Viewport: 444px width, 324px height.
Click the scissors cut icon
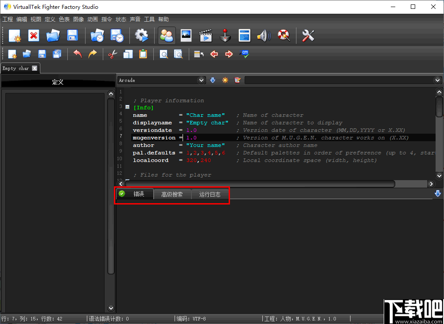pos(113,54)
